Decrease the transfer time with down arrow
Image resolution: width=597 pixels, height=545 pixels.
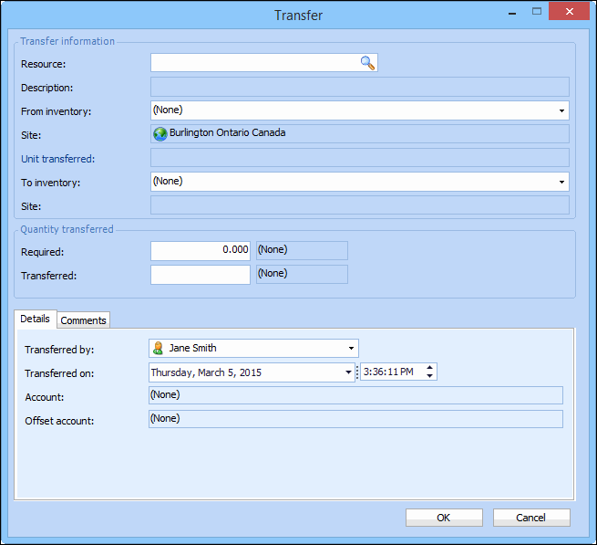tap(429, 376)
